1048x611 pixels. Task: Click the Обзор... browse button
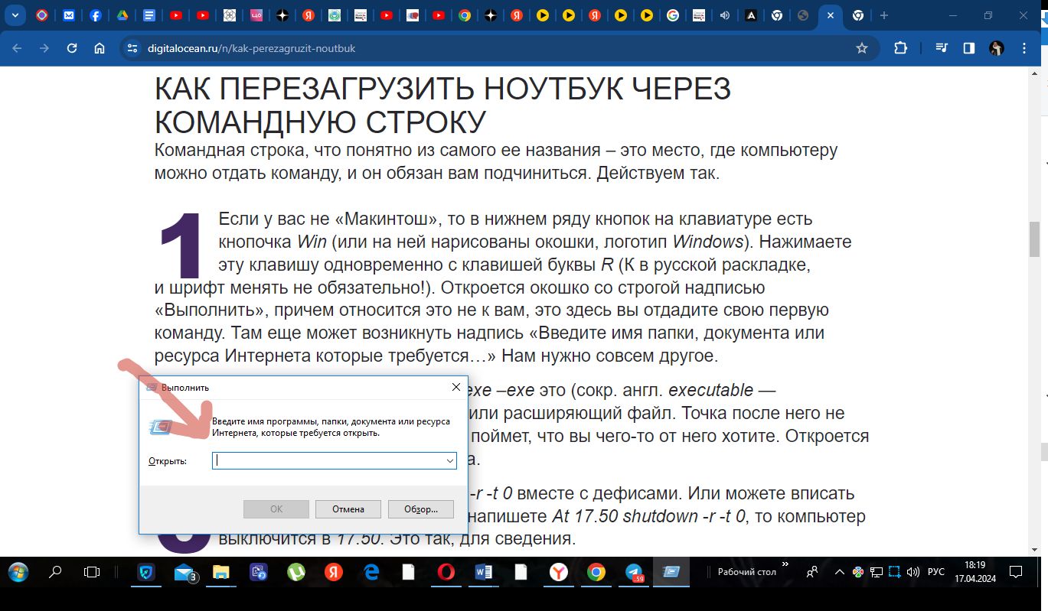[x=421, y=509]
